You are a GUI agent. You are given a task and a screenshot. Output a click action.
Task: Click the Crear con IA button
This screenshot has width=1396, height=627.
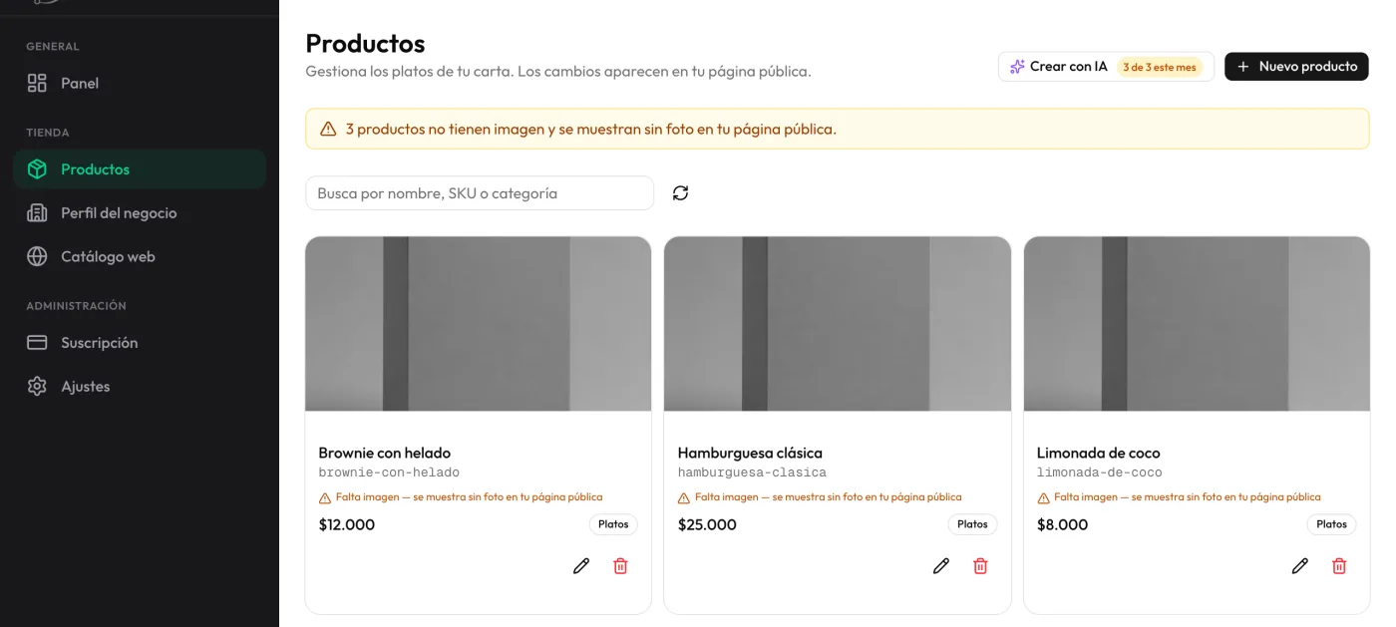point(1106,67)
